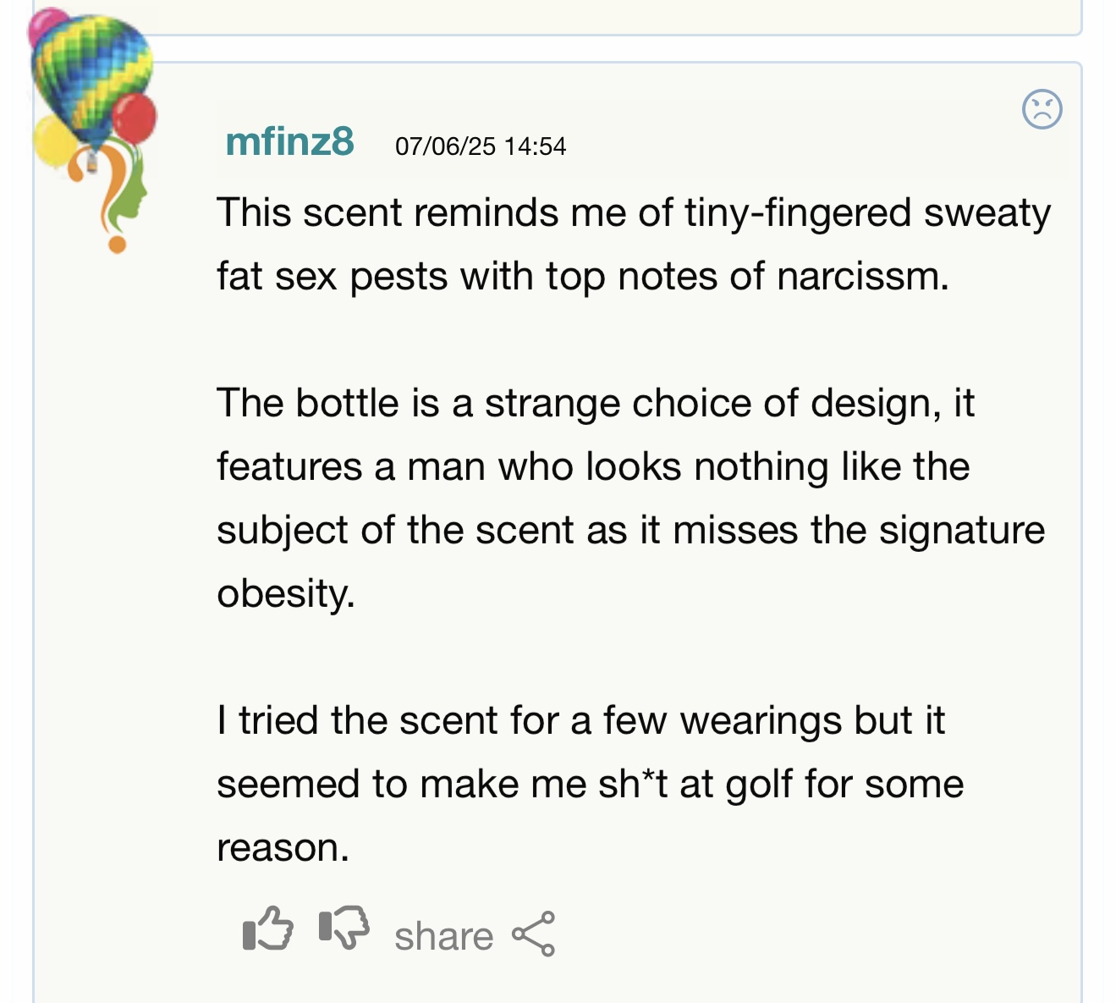Click the 07/06/25 14:54 timestamp
This screenshot has height=1003, width=1116.
pyautogui.click(x=480, y=146)
